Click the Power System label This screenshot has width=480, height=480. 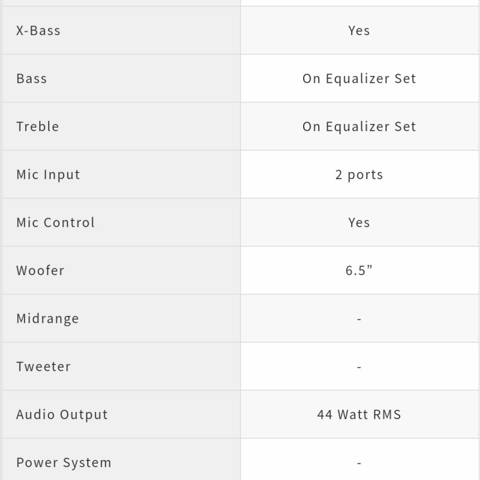tap(64, 463)
